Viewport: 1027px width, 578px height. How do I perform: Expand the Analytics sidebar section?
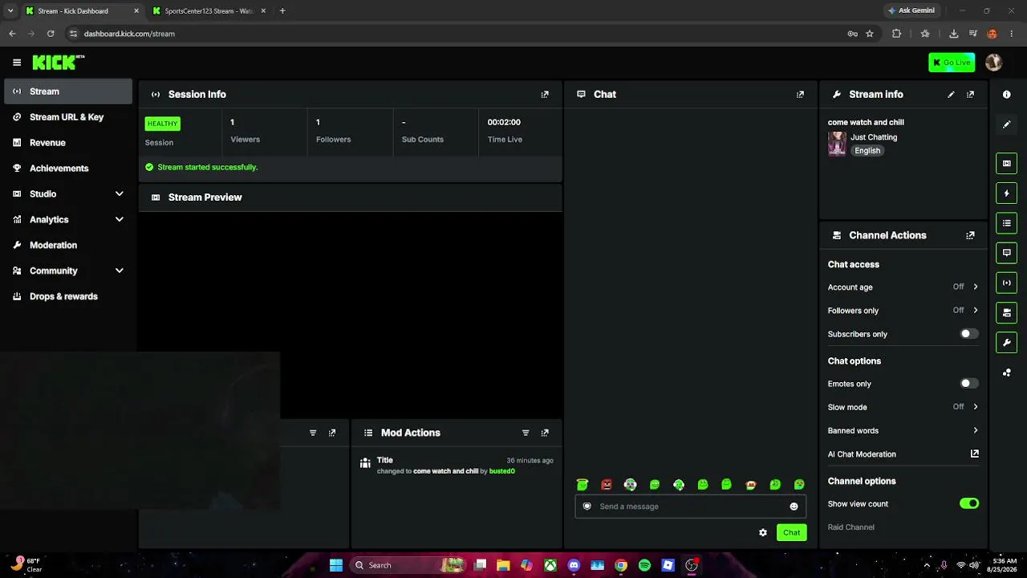pos(68,219)
